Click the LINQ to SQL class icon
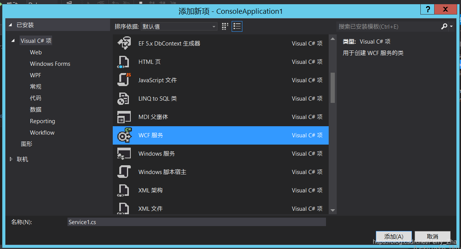The height and width of the screenshot is (249, 461). (124, 98)
